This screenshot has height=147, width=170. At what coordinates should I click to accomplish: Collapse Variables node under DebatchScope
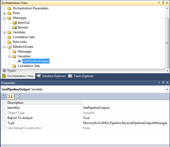coord(9,57)
